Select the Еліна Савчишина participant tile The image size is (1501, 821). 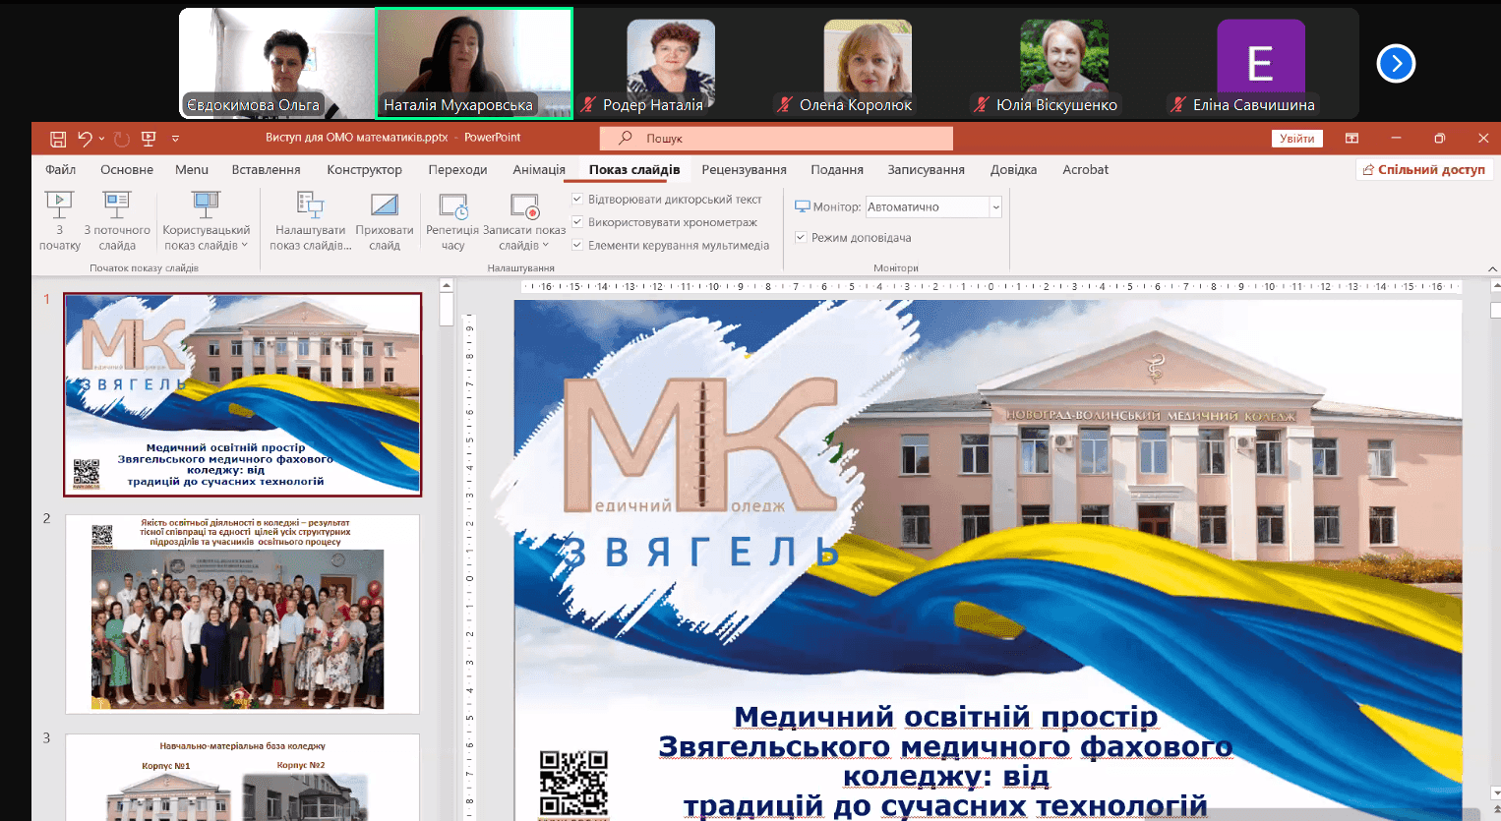(x=1261, y=64)
